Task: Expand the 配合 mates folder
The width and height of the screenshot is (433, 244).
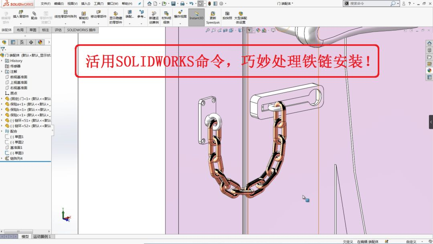Action: pos(2,131)
